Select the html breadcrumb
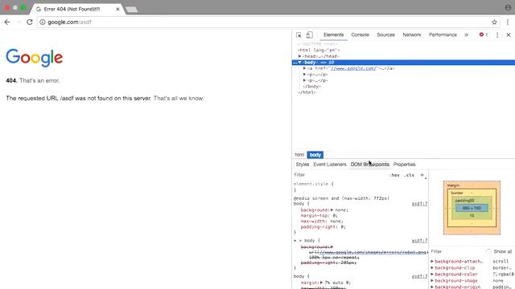Screen dimensions: 515x289 299,155
